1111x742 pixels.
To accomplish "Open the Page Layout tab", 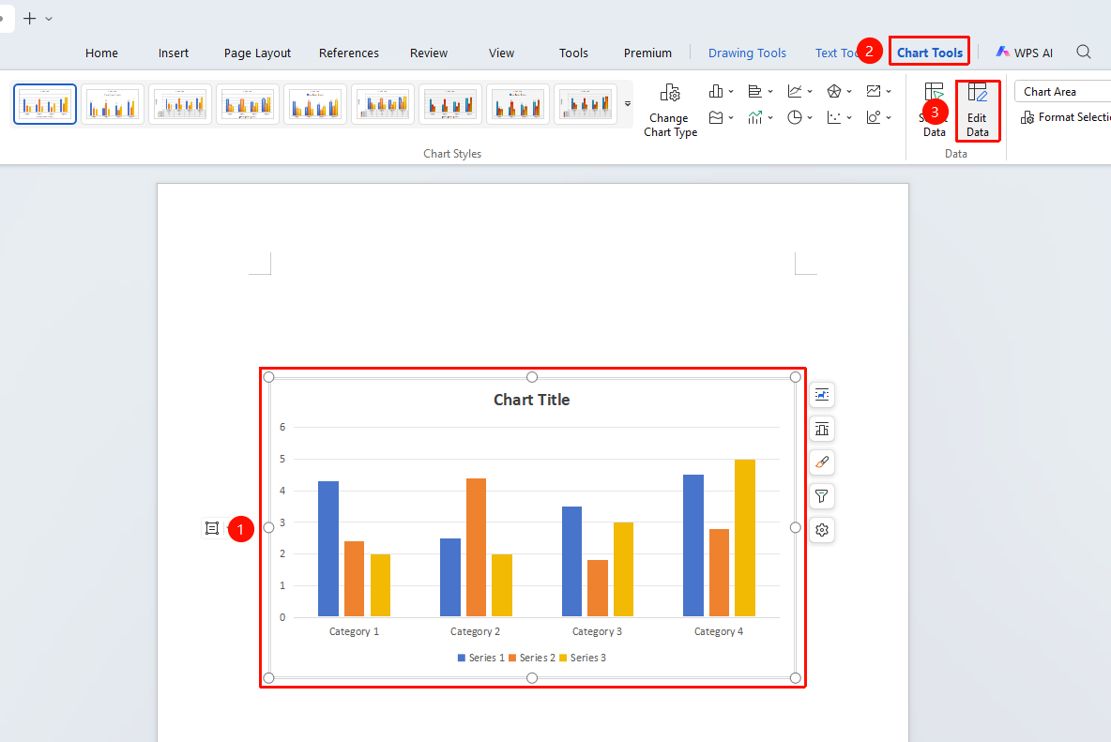I will pos(257,53).
